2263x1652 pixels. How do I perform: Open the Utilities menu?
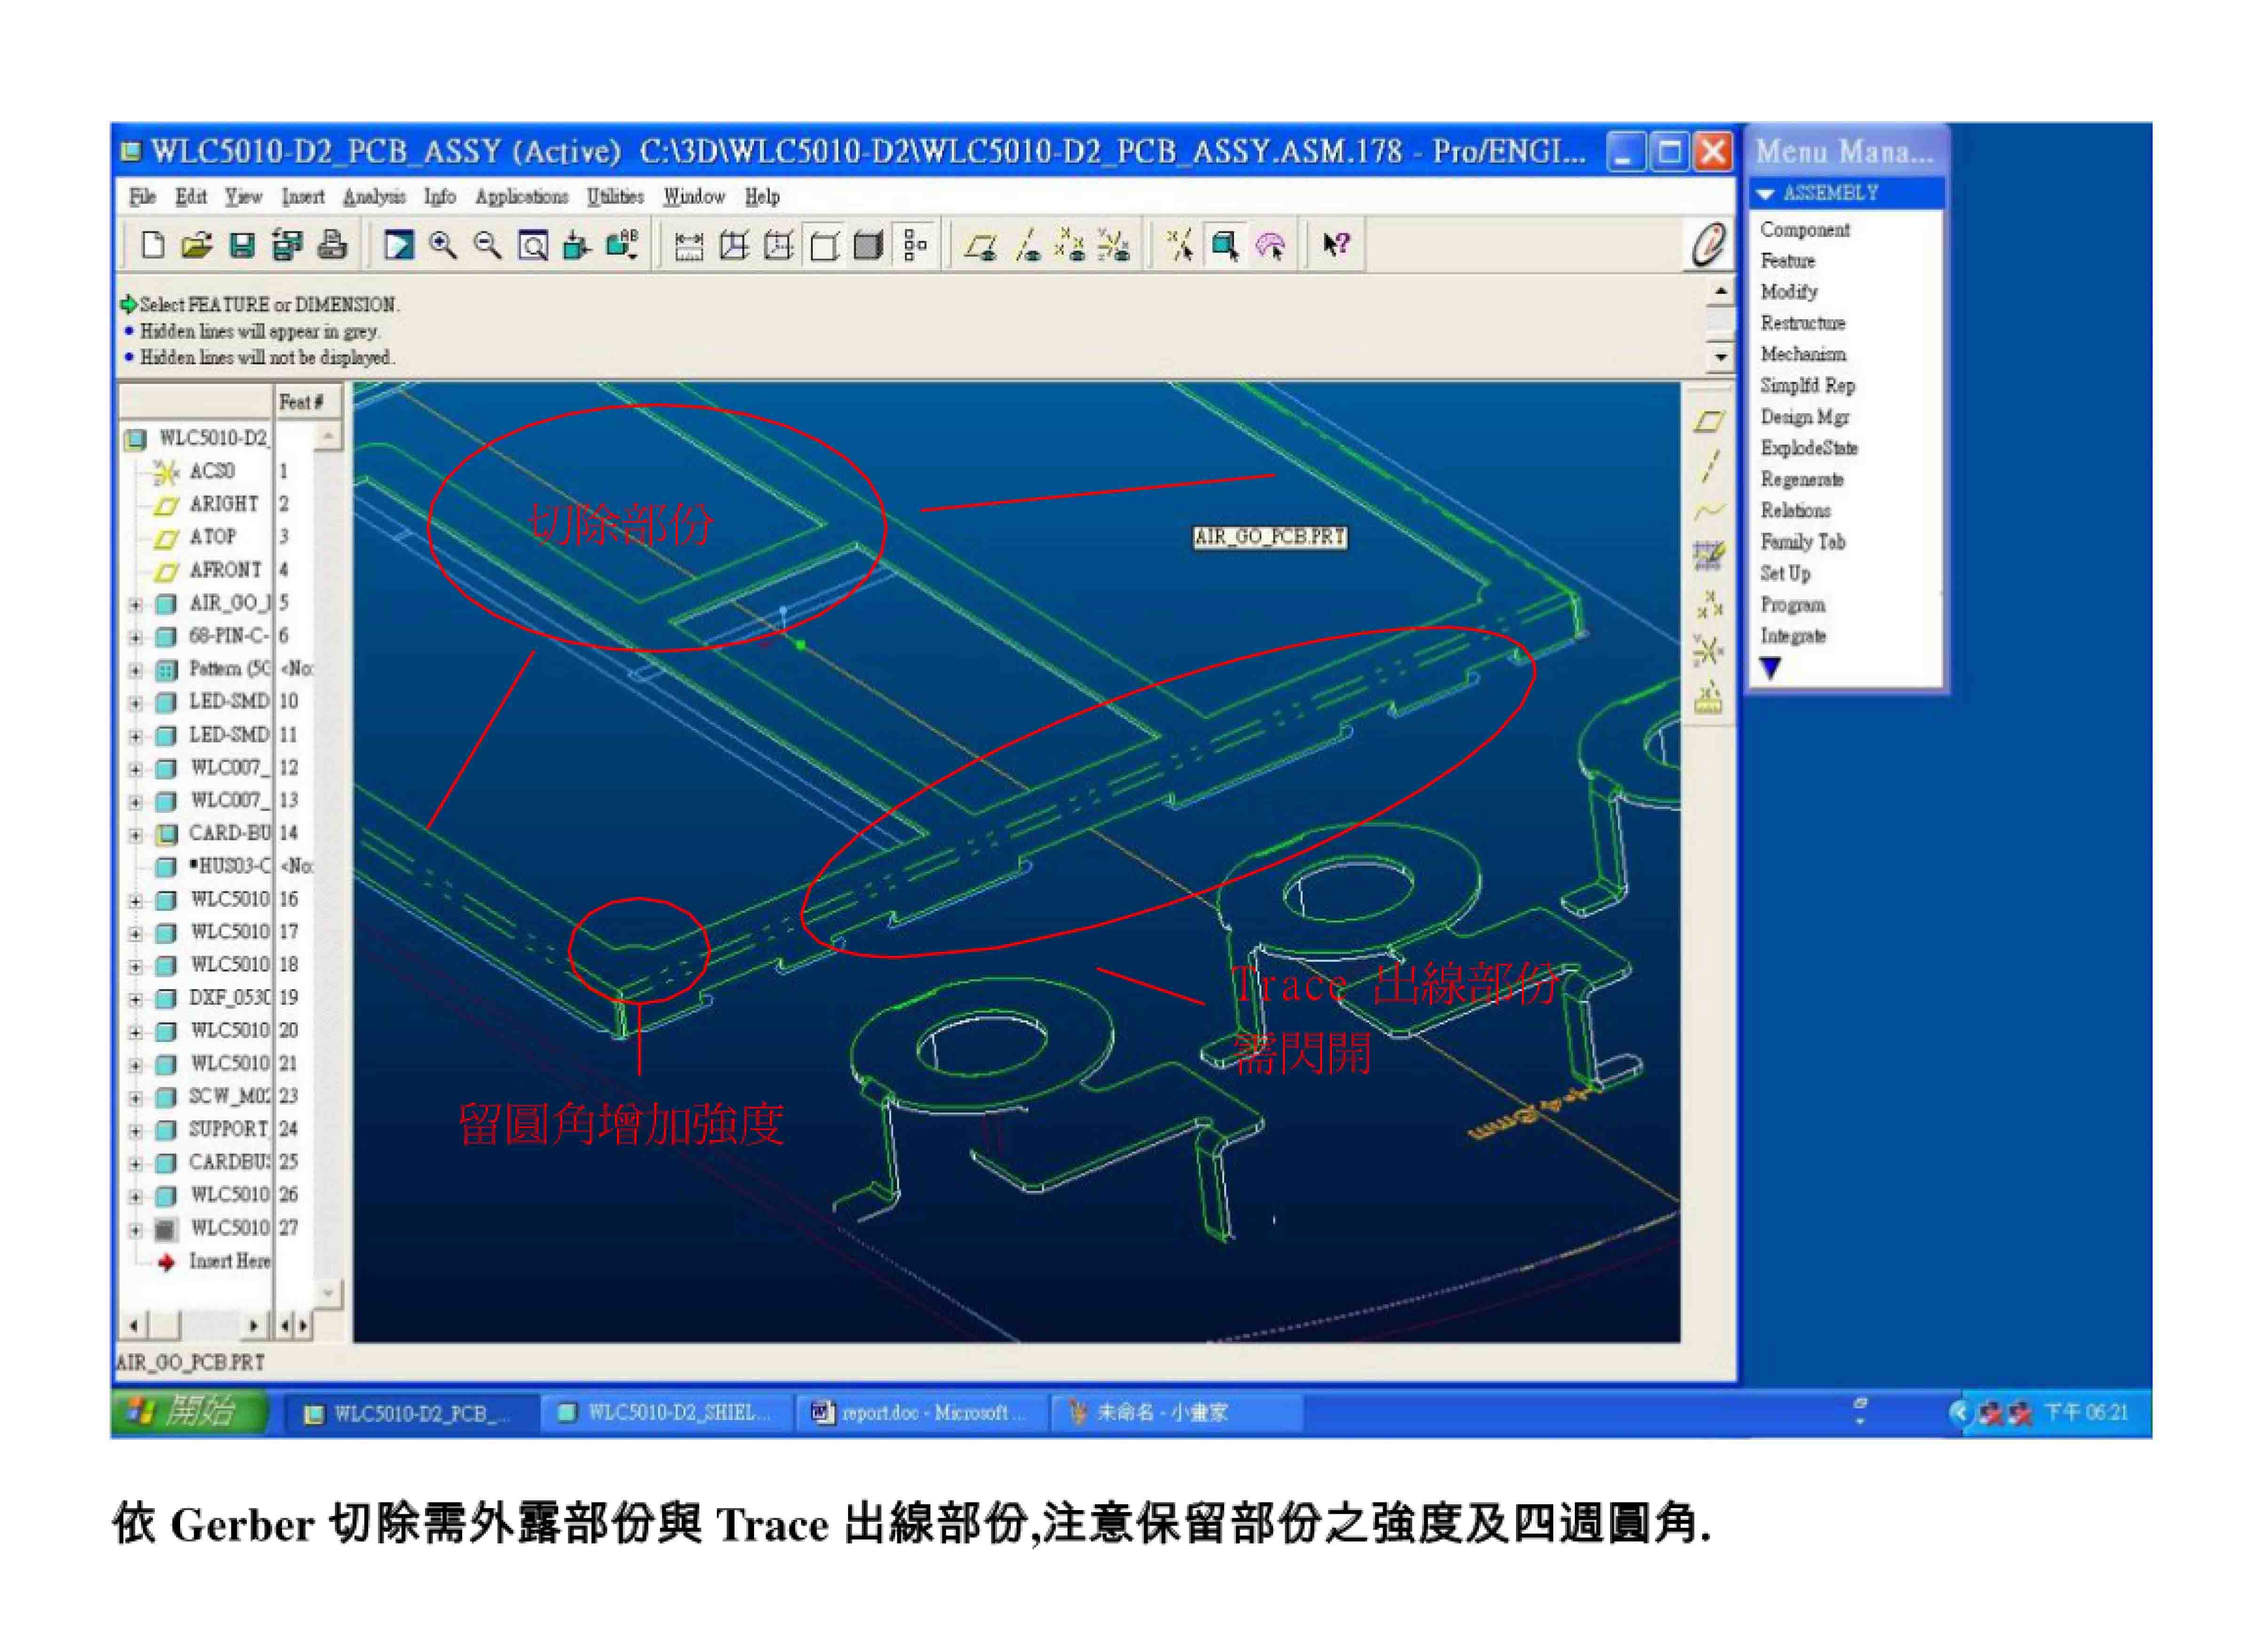click(x=615, y=196)
